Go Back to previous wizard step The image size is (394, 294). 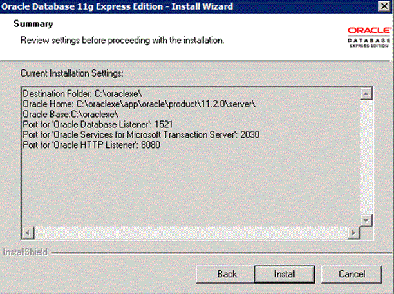click(x=225, y=274)
